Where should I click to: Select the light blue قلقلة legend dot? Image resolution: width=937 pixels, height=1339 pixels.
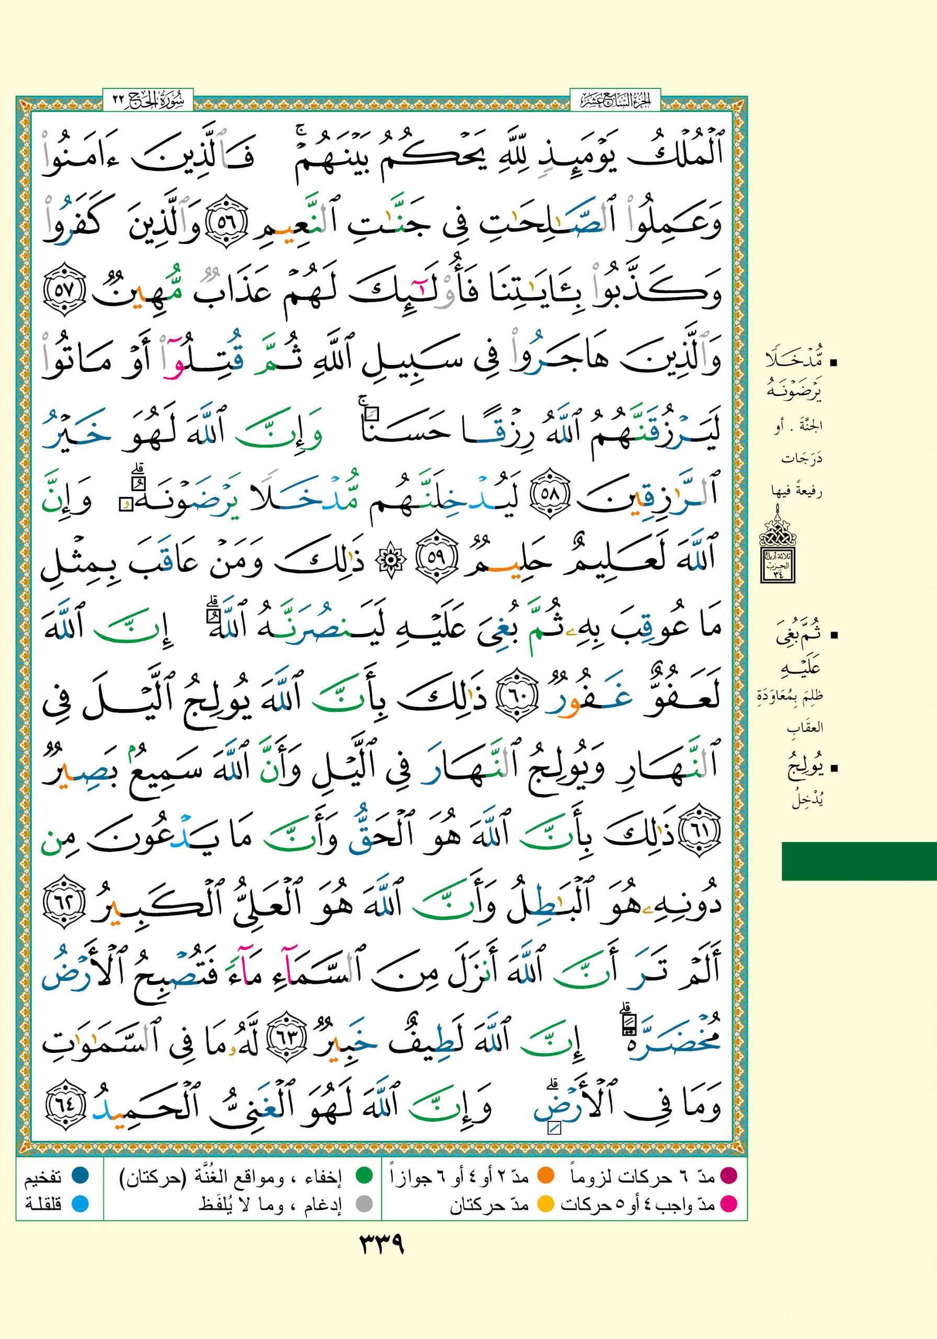[x=80, y=1203]
